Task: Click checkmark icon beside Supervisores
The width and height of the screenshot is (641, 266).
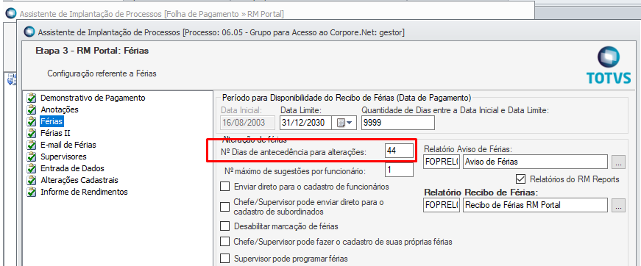Action: point(31,157)
